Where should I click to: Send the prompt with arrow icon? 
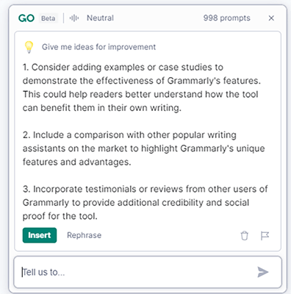coord(263,272)
